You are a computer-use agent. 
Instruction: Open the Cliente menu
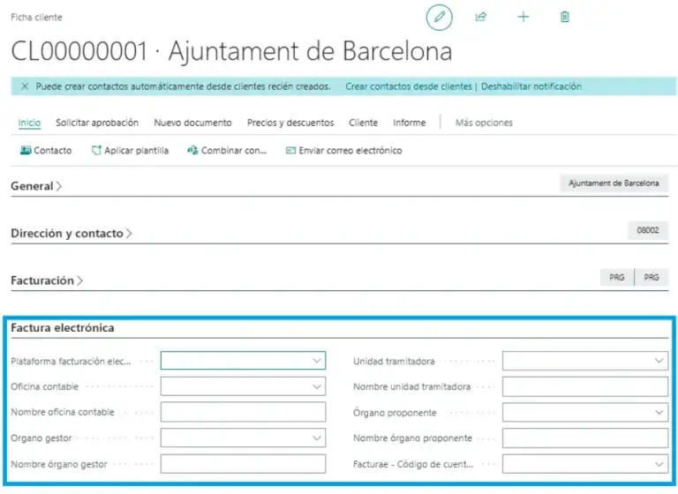(x=363, y=123)
